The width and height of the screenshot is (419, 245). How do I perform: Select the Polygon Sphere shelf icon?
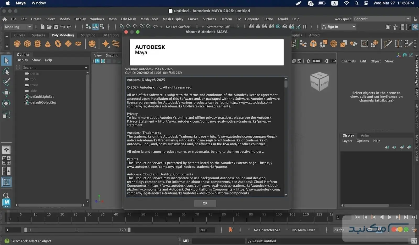coord(17,44)
